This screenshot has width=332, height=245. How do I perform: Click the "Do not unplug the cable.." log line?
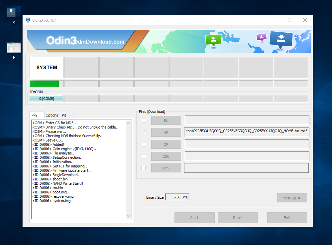click(75, 127)
